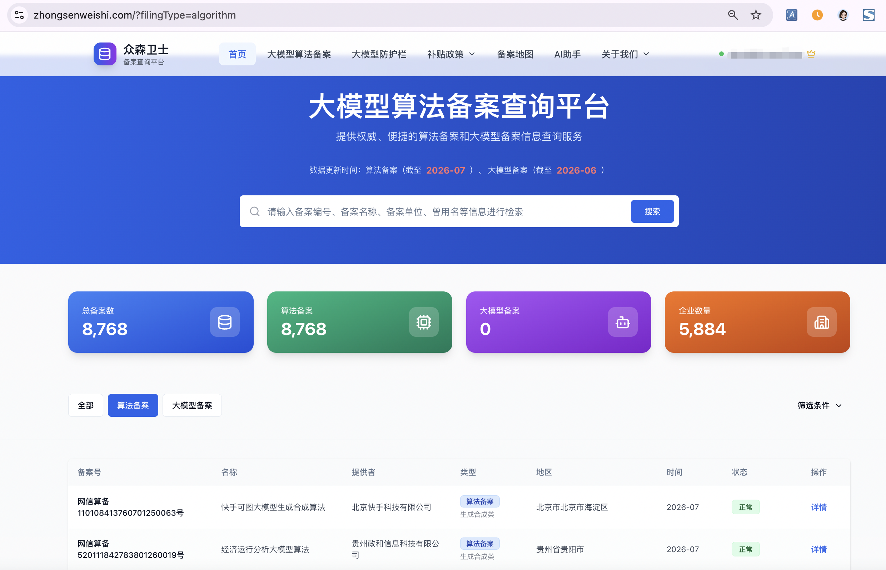The image size is (886, 570).
Task: Click the 提供者 column header
Action: coord(363,472)
